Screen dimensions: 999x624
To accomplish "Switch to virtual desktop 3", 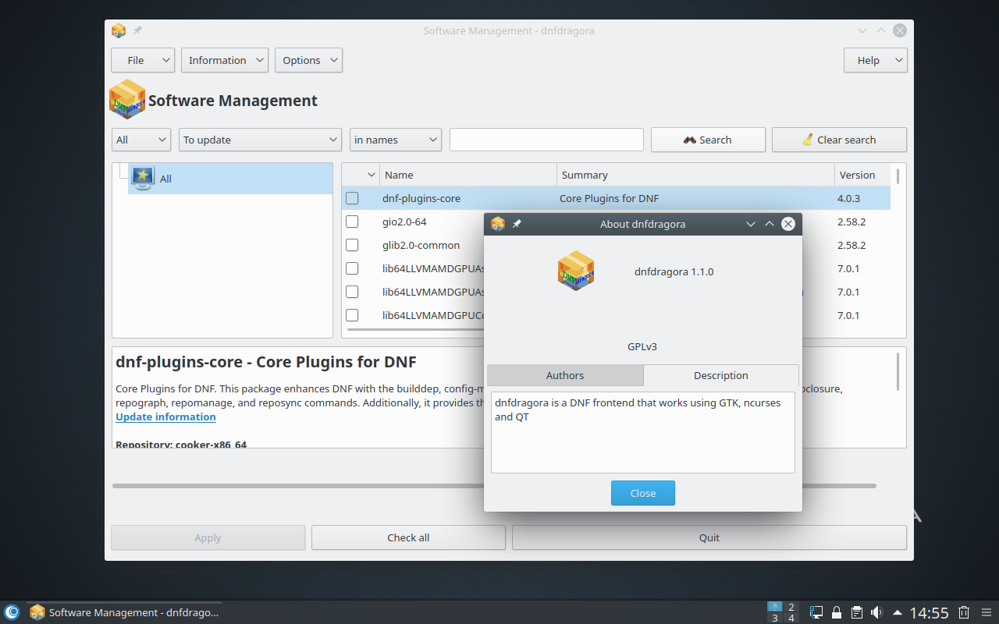I will click(775, 618).
